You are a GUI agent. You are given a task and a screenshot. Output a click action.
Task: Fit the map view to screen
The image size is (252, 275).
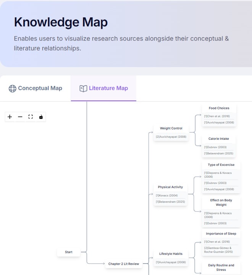(x=31, y=117)
